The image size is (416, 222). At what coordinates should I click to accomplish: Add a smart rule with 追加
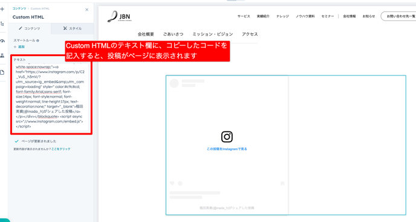pos(19,47)
